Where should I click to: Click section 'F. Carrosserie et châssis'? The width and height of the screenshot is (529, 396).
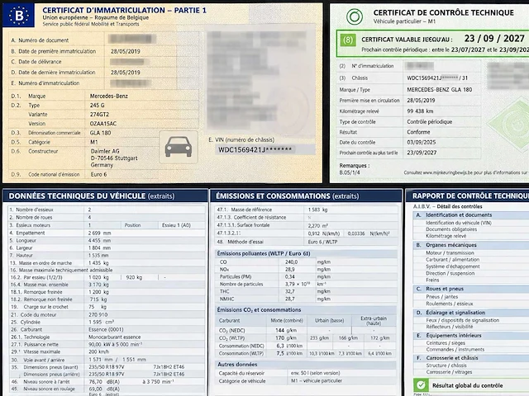(x=447, y=358)
